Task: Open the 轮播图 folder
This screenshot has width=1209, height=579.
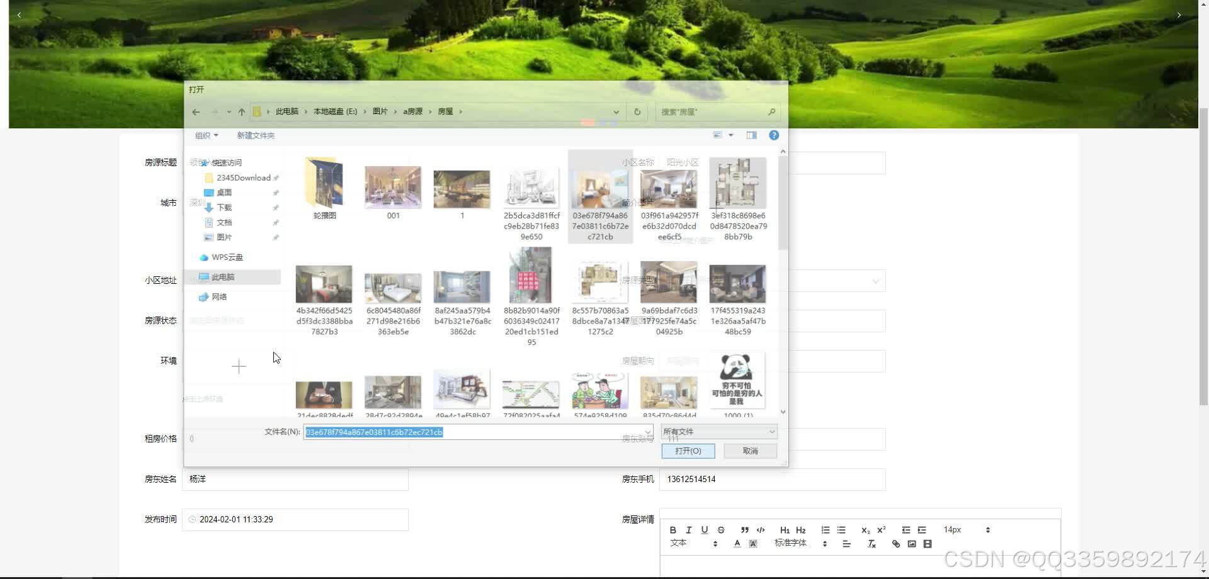Action: tap(324, 188)
